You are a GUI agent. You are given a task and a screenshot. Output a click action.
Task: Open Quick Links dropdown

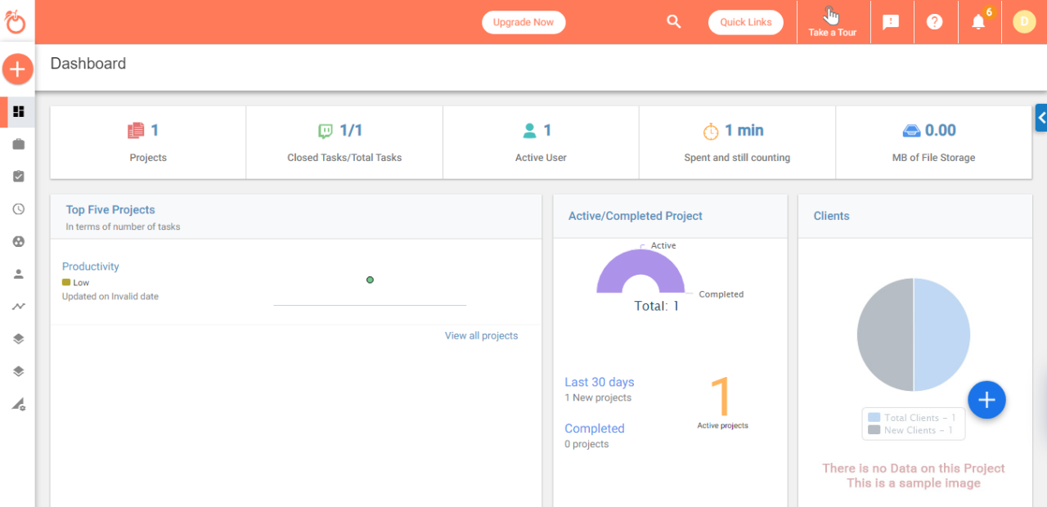[745, 22]
